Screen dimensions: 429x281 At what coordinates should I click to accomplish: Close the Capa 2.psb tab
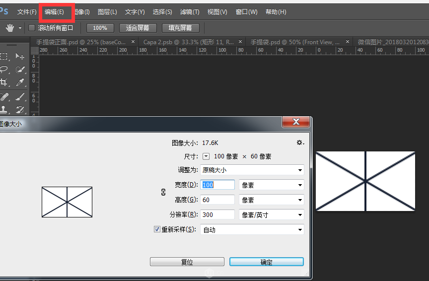[x=240, y=42]
